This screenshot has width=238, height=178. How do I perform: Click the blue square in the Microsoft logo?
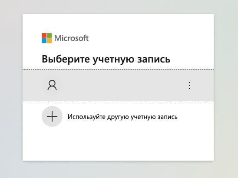click(44, 41)
